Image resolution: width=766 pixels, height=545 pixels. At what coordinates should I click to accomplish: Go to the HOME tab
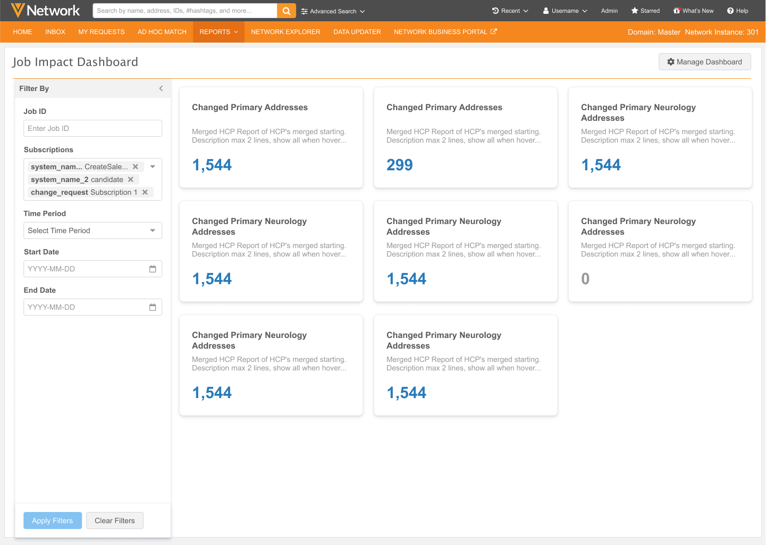click(23, 32)
